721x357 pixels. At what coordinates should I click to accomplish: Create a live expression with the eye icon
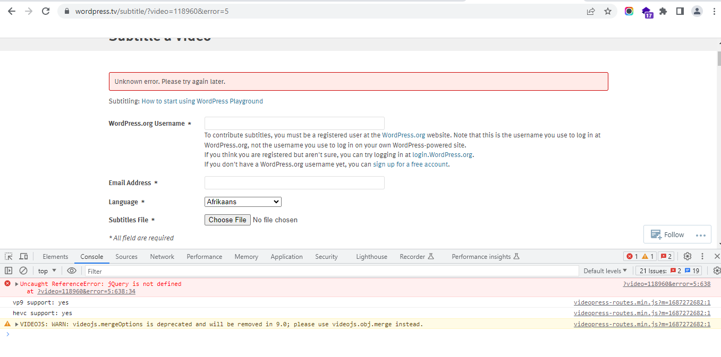(72, 271)
